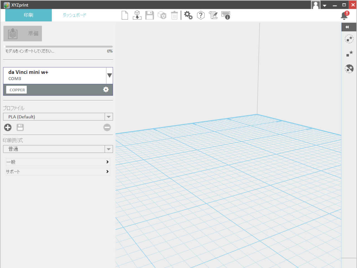The width and height of the screenshot is (357, 268).
Task: Click the プロファイル label
Action: (14, 108)
